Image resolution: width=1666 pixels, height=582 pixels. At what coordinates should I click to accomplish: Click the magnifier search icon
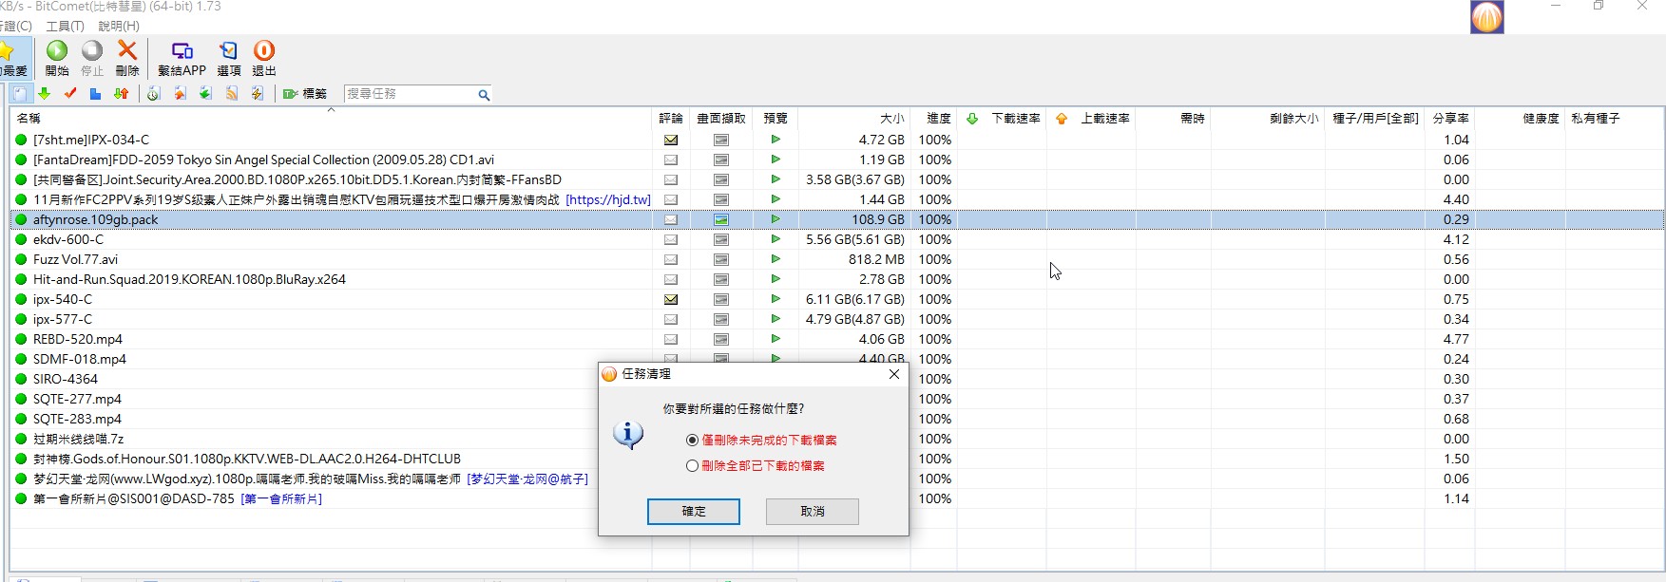484,95
